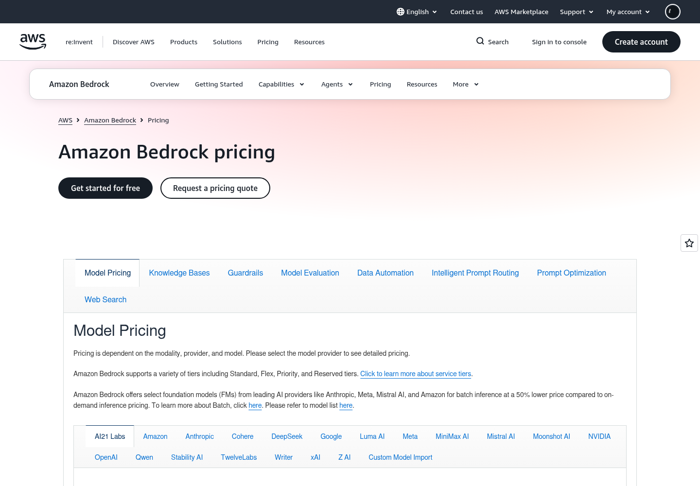
Task: Select Stability AI provider tab
Action: [x=187, y=457]
